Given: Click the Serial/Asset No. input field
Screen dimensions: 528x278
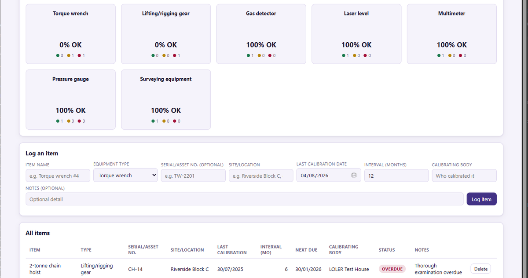Looking at the screenshot, I should [x=193, y=176].
